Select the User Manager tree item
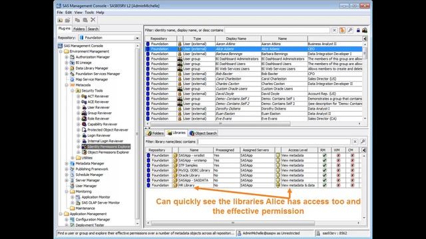This screenshot has height=239, width=426. coord(86,186)
